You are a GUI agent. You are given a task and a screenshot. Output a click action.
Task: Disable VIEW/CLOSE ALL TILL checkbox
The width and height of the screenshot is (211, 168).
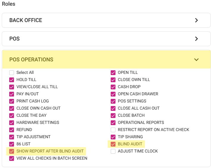tap(12, 87)
